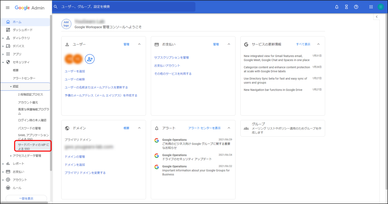Open パスワードの管理 menu item
388x204 pixels.
coord(29,128)
